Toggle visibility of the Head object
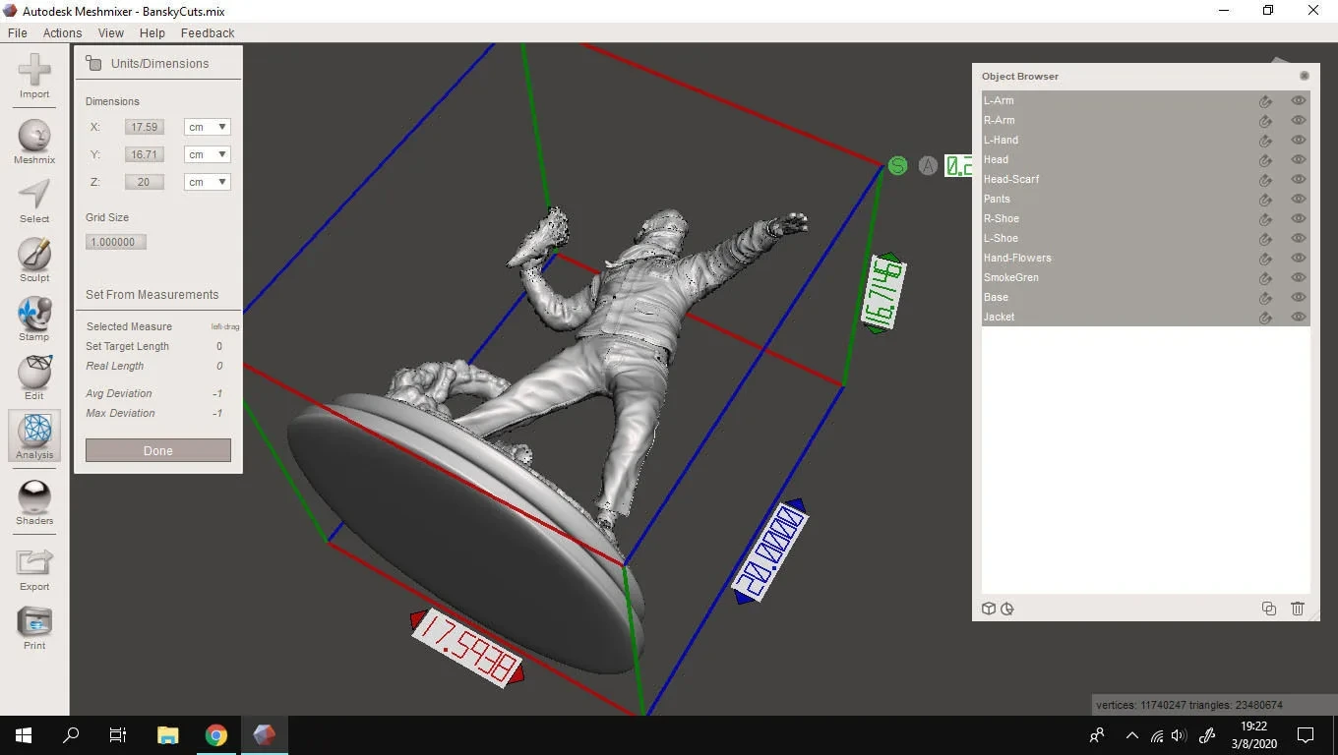Viewport: 1338px width, 755px height. [x=1298, y=159]
